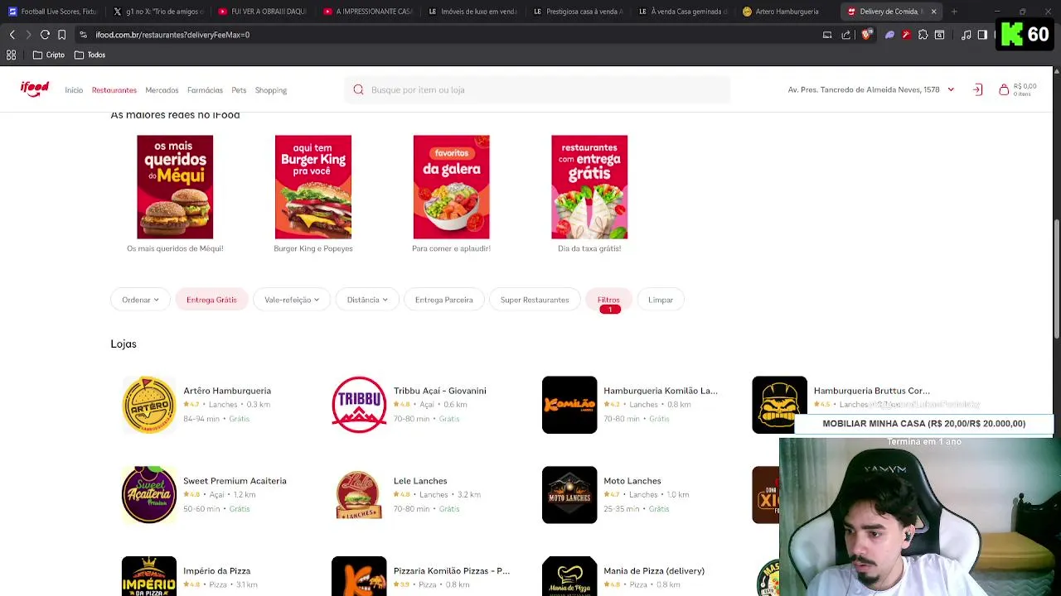The height and width of the screenshot is (596, 1061).
Task: Open Sweet Premium Acaiteria logo
Action: click(149, 495)
